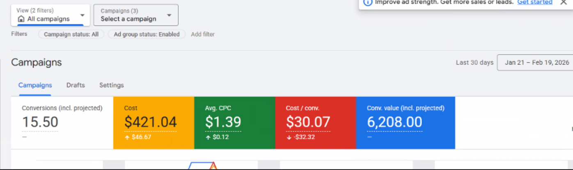Open the Drafts tab

(76, 85)
